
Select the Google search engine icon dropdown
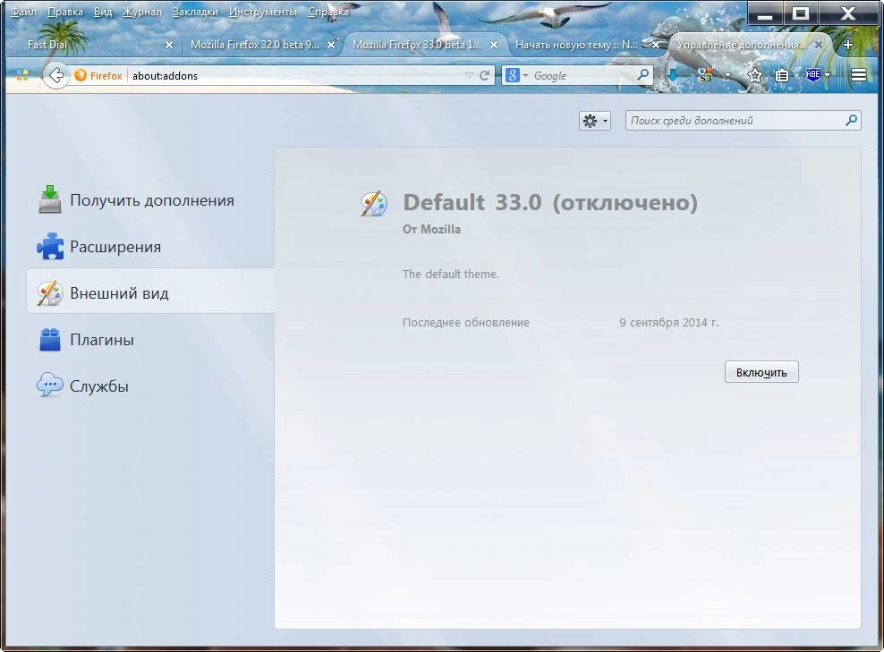[516, 75]
